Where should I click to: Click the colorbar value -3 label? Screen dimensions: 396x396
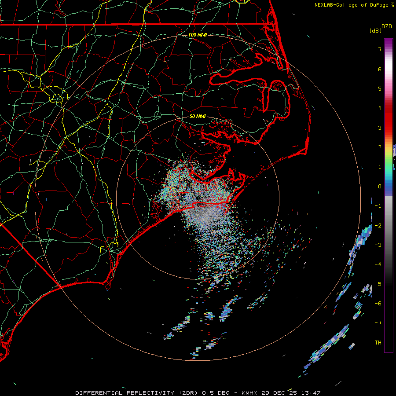tap(378, 245)
